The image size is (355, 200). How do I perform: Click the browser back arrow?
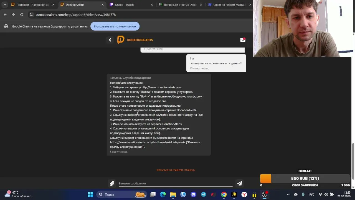pos(5,14)
